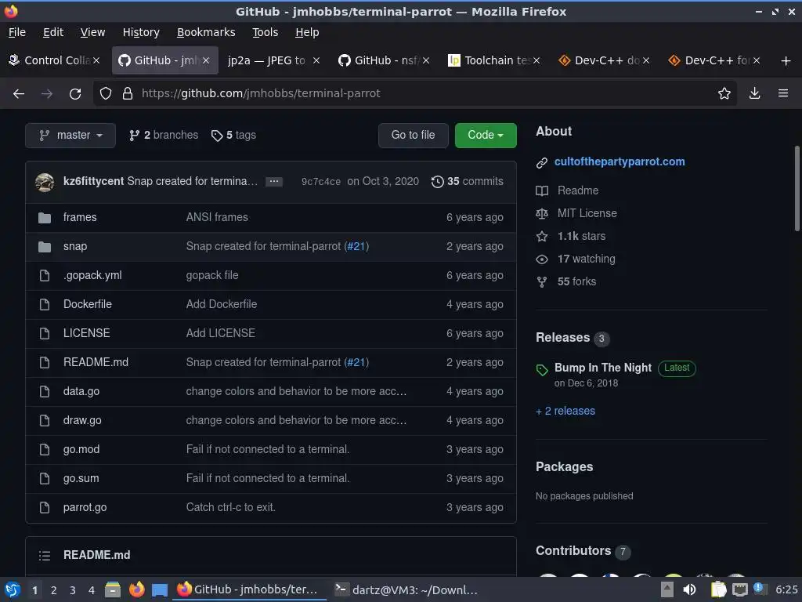This screenshot has height=602, width=802.
Task: Open the volume speaker tray icon
Action: click(x=689, y=590)
